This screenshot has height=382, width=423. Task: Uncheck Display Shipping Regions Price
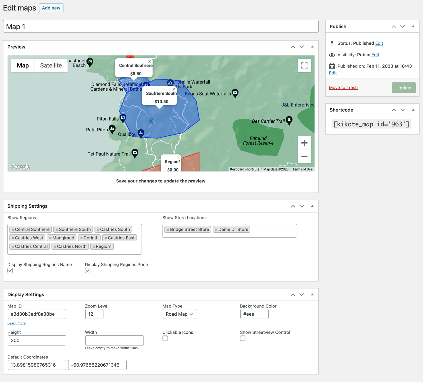point(88,270)
